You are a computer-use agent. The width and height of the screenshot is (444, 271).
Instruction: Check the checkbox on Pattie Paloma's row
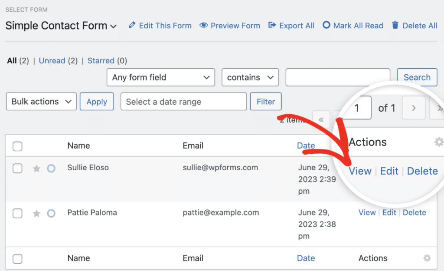17,213
